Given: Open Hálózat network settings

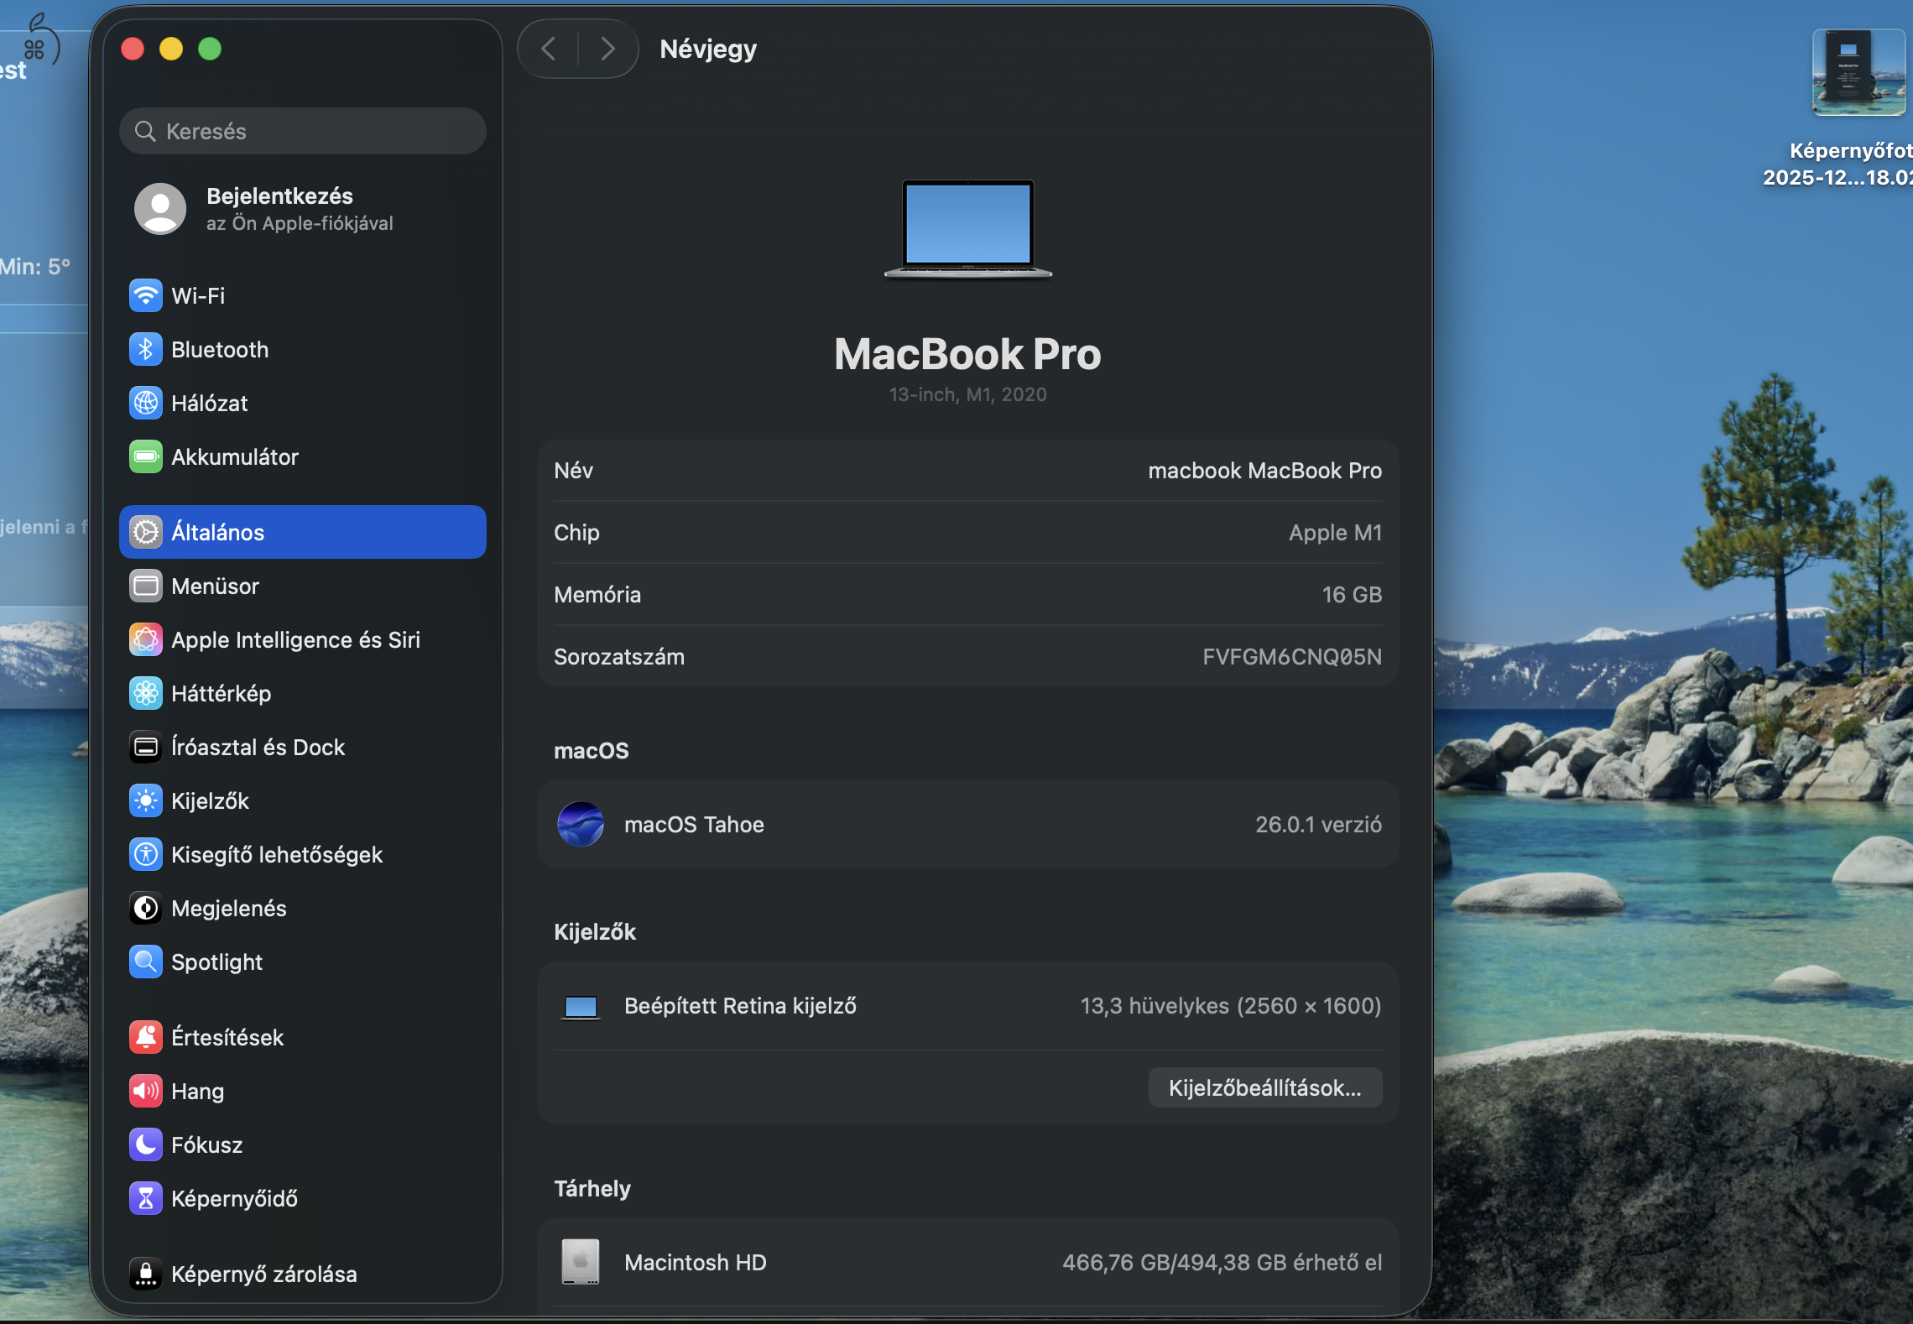Looking at the screenshot, I should (x=209, y=403).
